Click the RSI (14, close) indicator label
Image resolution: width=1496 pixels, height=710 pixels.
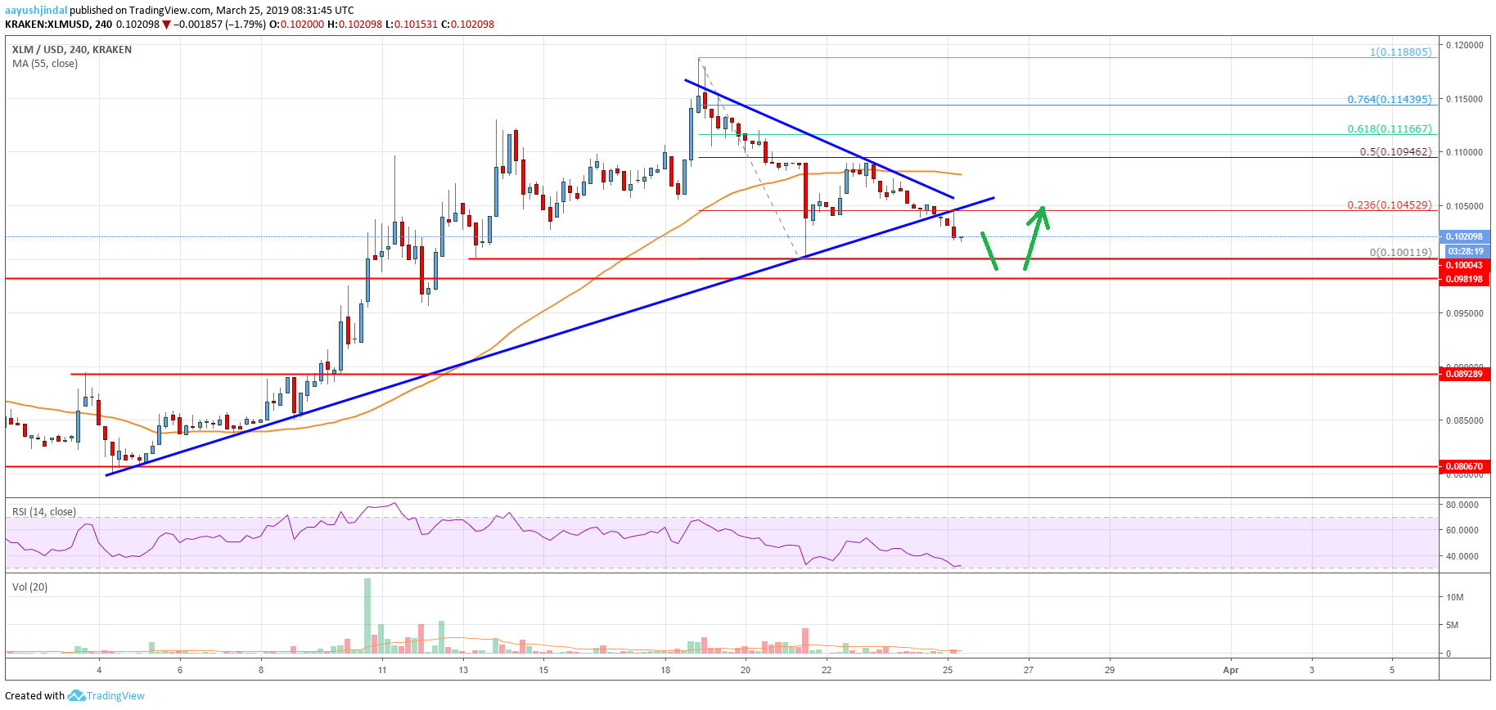pyautogui.click(x=44, y=512)
